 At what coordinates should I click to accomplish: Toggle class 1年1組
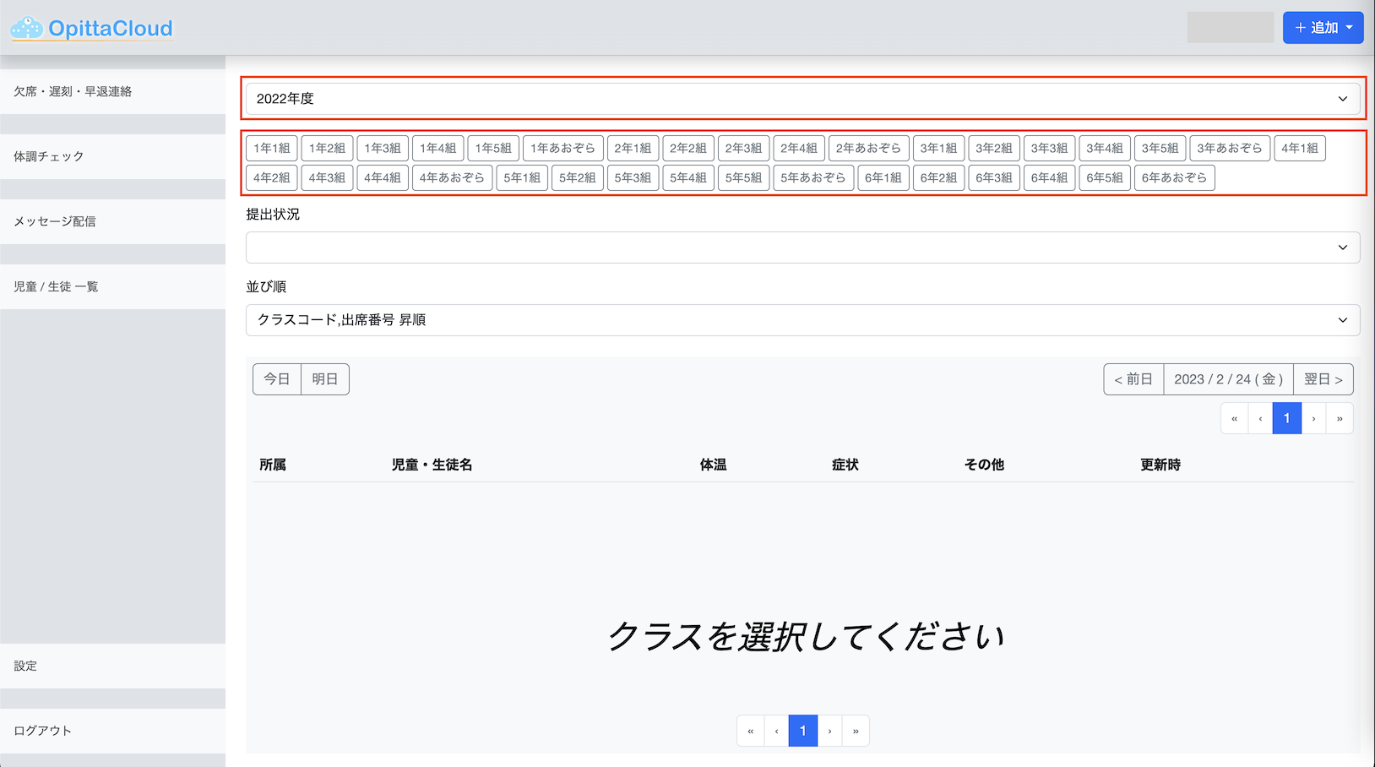tap(272, 149)
